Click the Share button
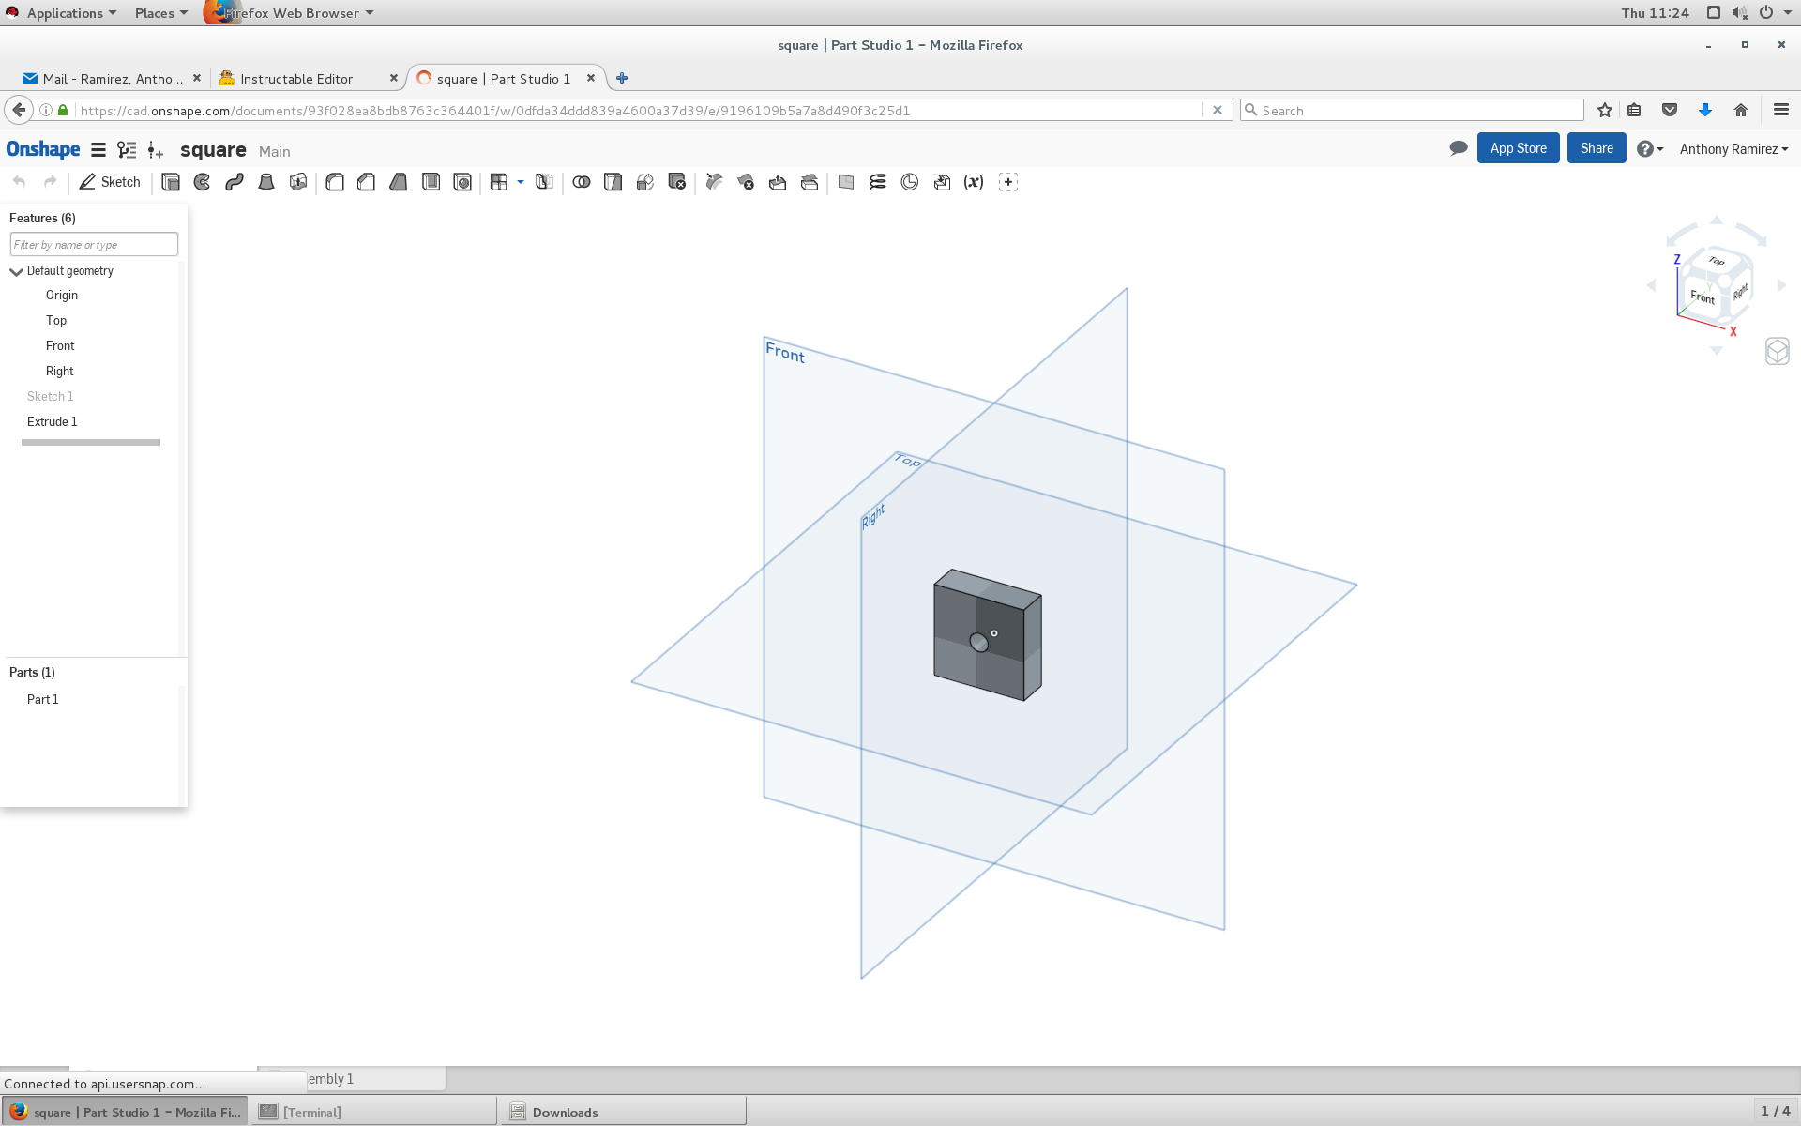This screenshot has height=1126, width=1801. click(x=1596, y=148)
